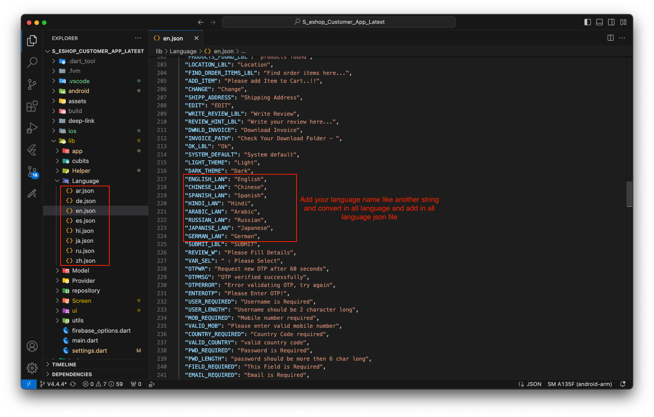Open Source Control view icon
This screenshot has height=417, width=654.
tap(32, 84)
